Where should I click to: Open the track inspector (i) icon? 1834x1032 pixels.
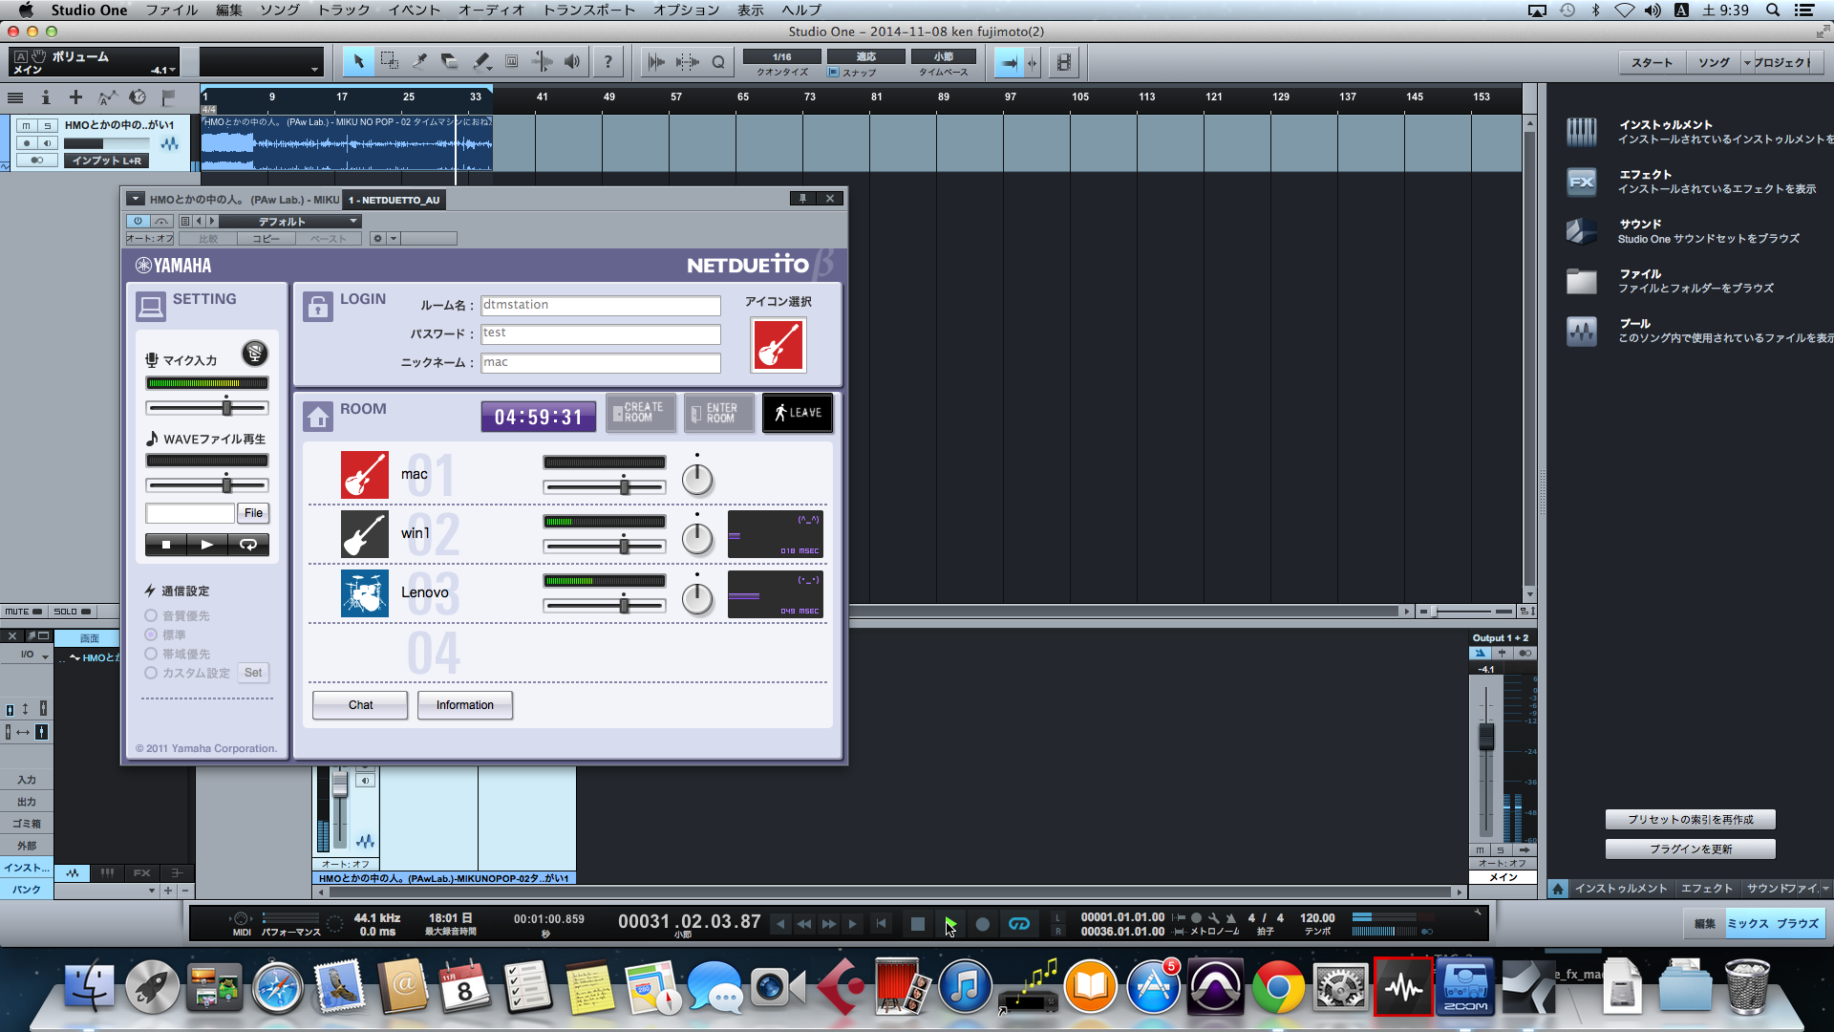(x=45, y=97)
